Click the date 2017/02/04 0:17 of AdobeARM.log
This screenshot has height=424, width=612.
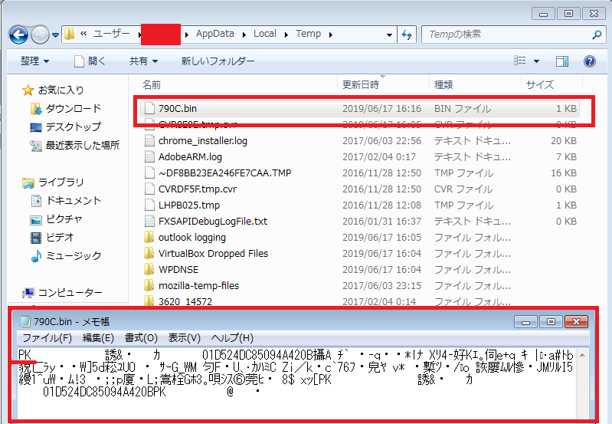tap(379, 156)
